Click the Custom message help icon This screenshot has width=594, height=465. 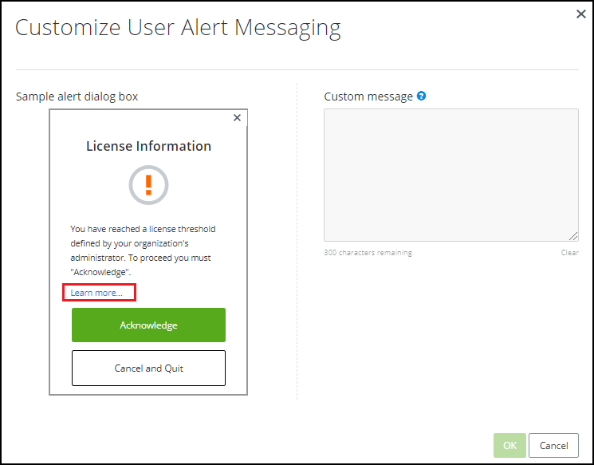(x=421, y=96)
